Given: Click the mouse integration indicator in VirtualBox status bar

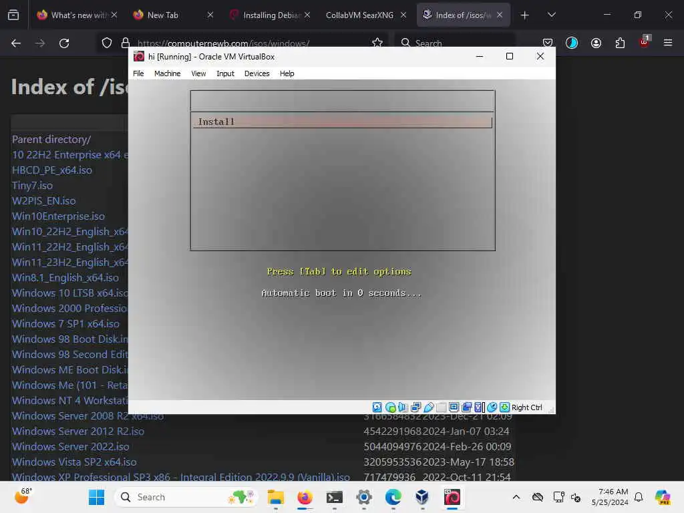Looking at the screenshot, I should 492,407.
